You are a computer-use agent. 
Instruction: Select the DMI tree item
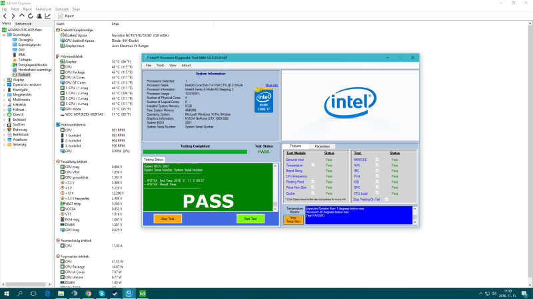21,50
